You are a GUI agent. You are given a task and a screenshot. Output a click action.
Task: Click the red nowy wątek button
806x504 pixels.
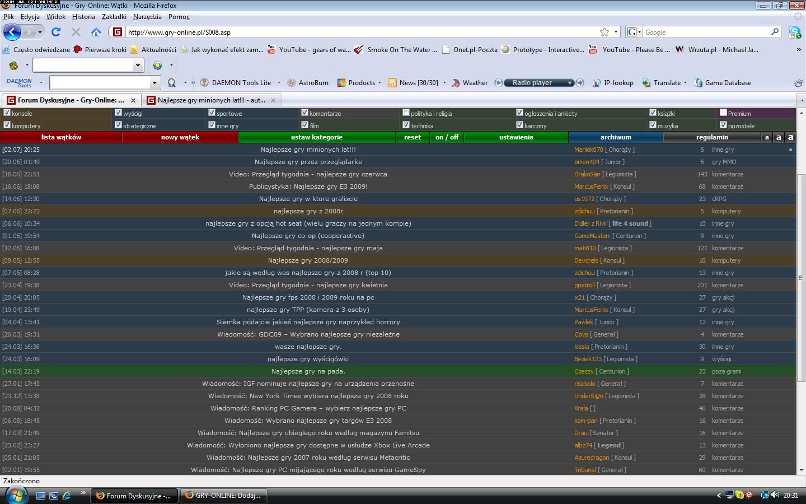point(180,137)
